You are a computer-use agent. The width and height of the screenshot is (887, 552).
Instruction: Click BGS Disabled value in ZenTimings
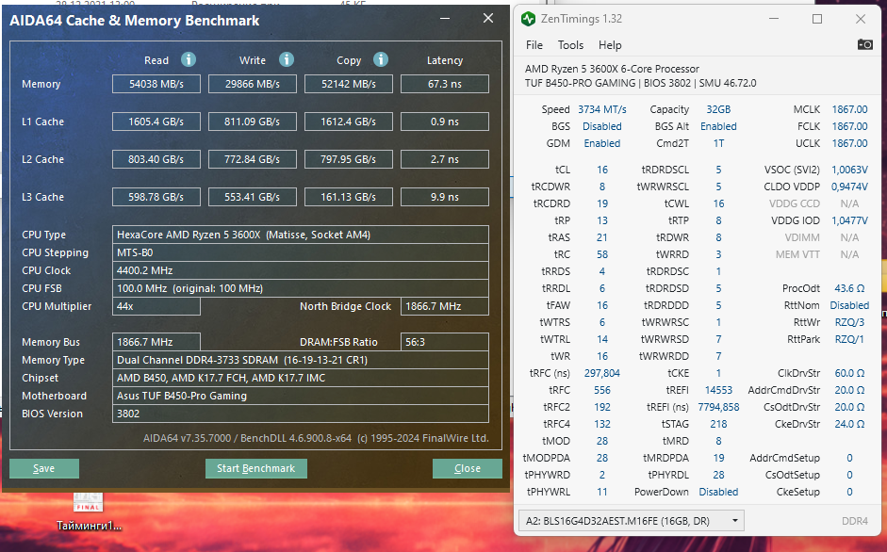[x=602, y=126]
